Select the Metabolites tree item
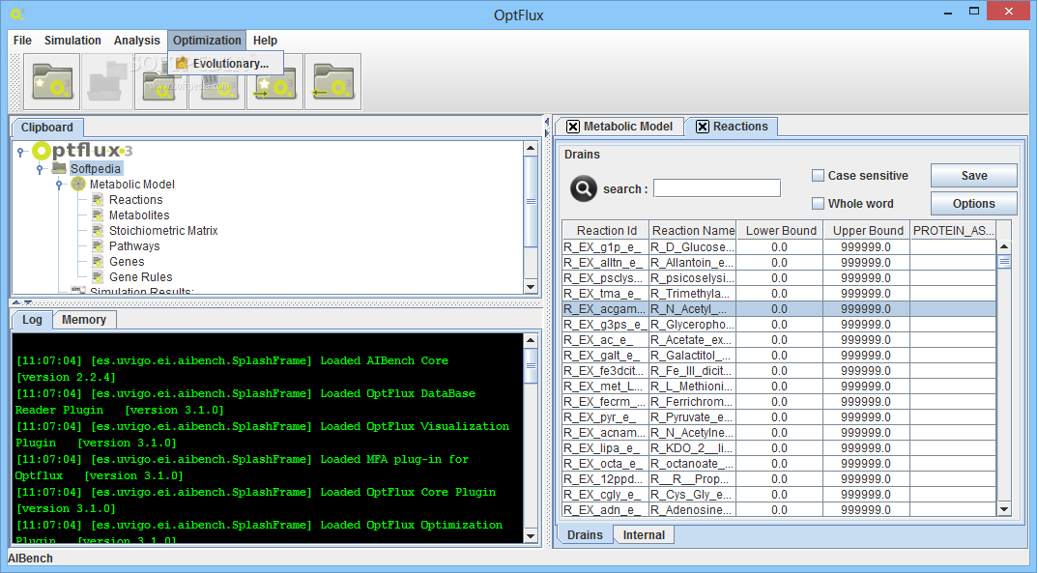Viewport: 1037px width, 573px height. tap(139, 215)
